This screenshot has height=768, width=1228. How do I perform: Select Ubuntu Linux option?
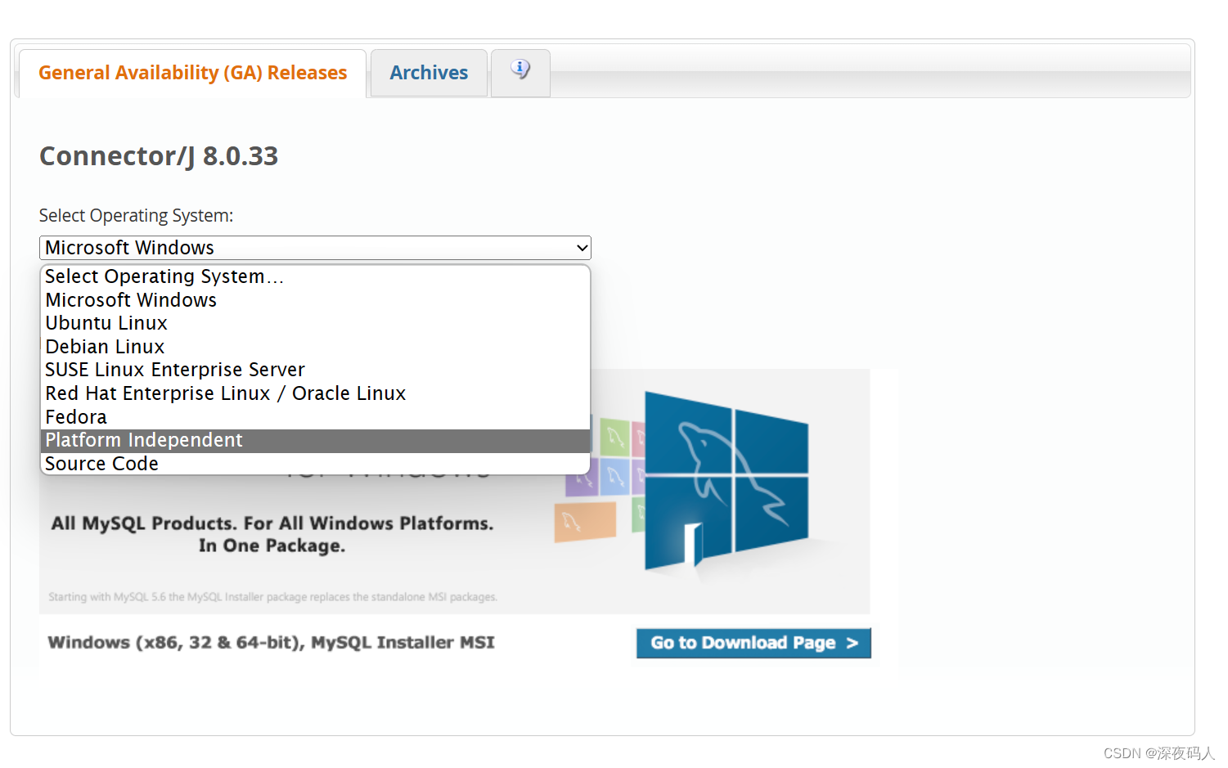(315, 323)
